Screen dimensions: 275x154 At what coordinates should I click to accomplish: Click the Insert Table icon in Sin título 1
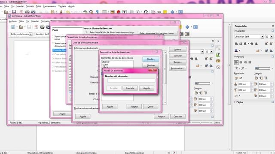(104, 12)
